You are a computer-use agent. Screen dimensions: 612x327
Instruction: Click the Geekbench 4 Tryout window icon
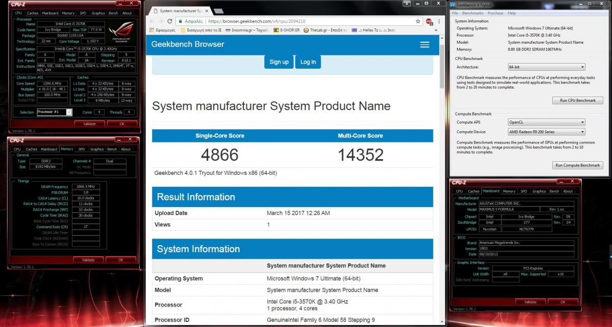(452, 5)
